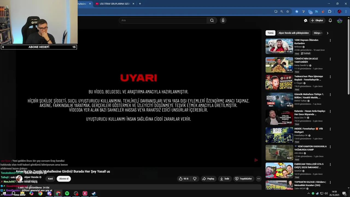350x197 pixels.
Task: Open YouTube notifications bell
Action: [330, 21]
